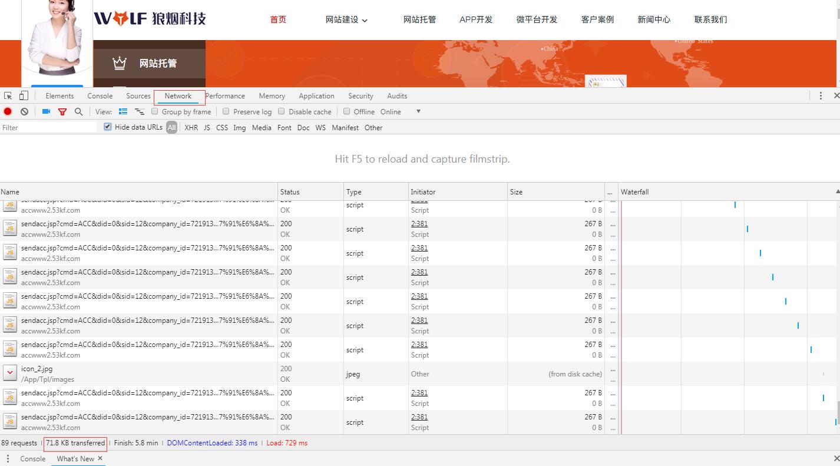Uncheck the Hide data URLs checkbox
The image size is (840, 466).
[x=107, y=127]
